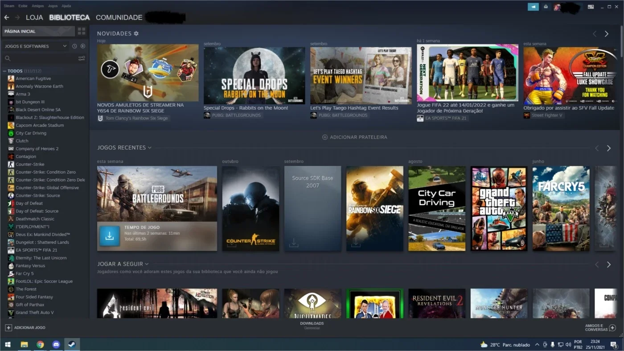Go to the LOJA tab

[34, 17]
